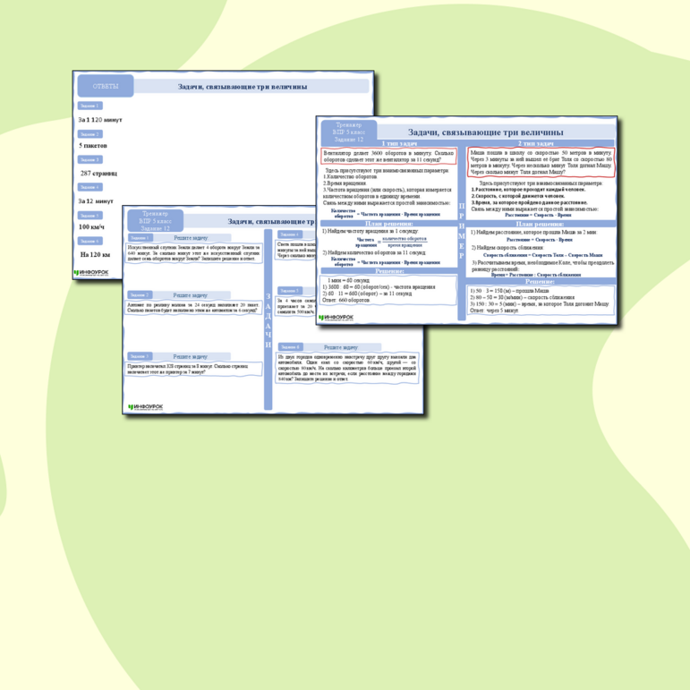Click the answer '287 страниц'
Screen dimensions: 690x690
tap(98, 173)
